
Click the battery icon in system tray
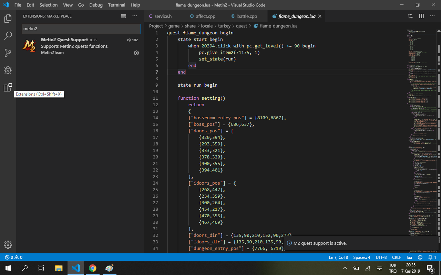click(357, 268)
